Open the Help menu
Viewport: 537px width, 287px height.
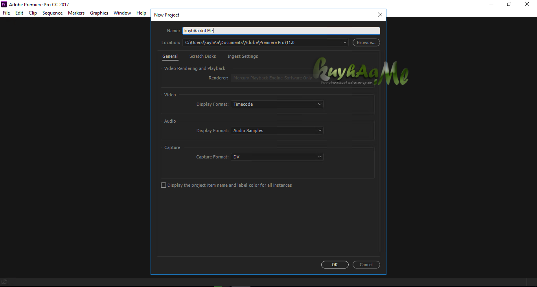[x=141, y=13]
